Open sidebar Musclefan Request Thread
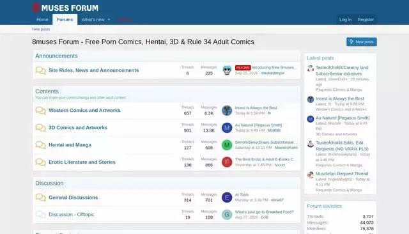409x234 pixels. pyautogui.click(x=342, y=174)
